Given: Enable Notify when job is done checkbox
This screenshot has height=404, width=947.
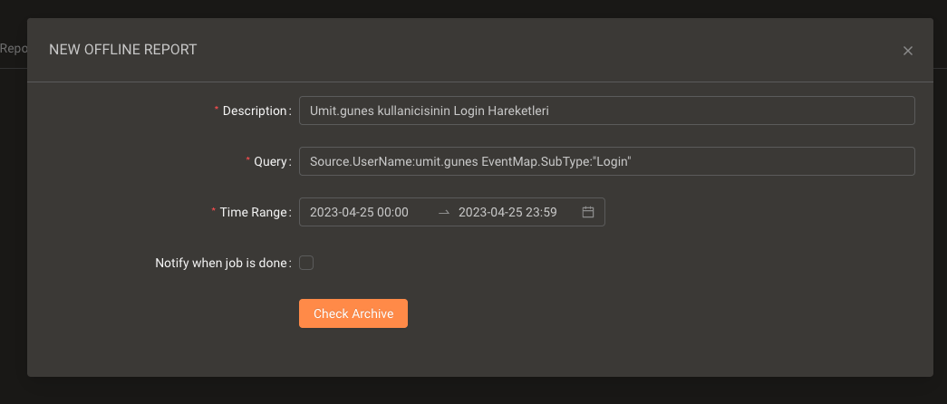Looking at the screenshot, I should 306,263.
